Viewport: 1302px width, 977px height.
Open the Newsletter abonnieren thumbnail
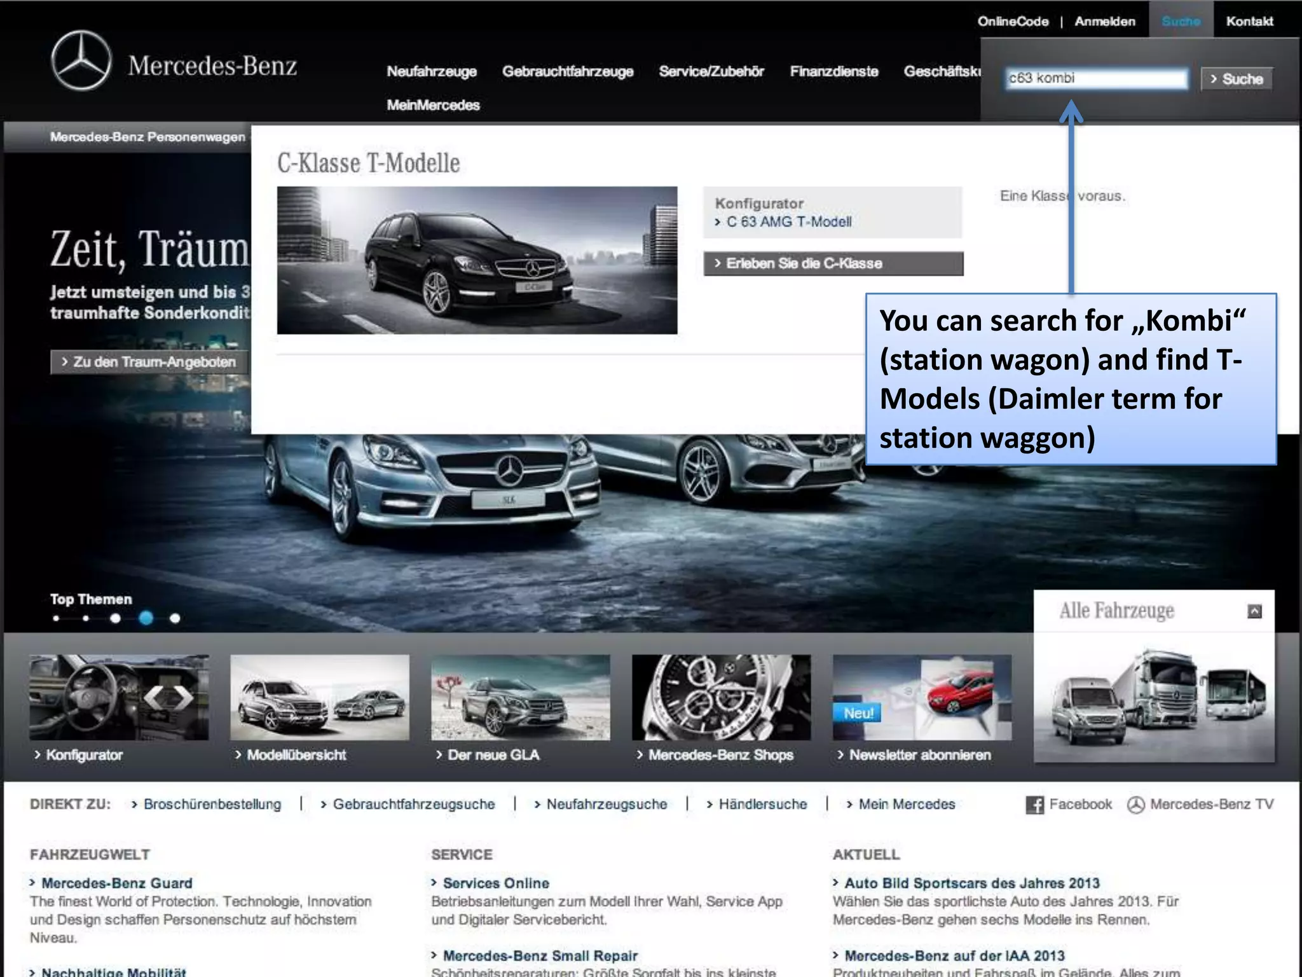pos(922,697)
